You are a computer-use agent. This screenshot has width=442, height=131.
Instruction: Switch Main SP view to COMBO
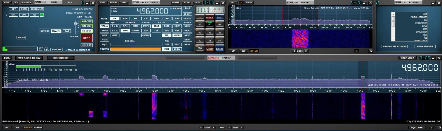tap(38, 127)
